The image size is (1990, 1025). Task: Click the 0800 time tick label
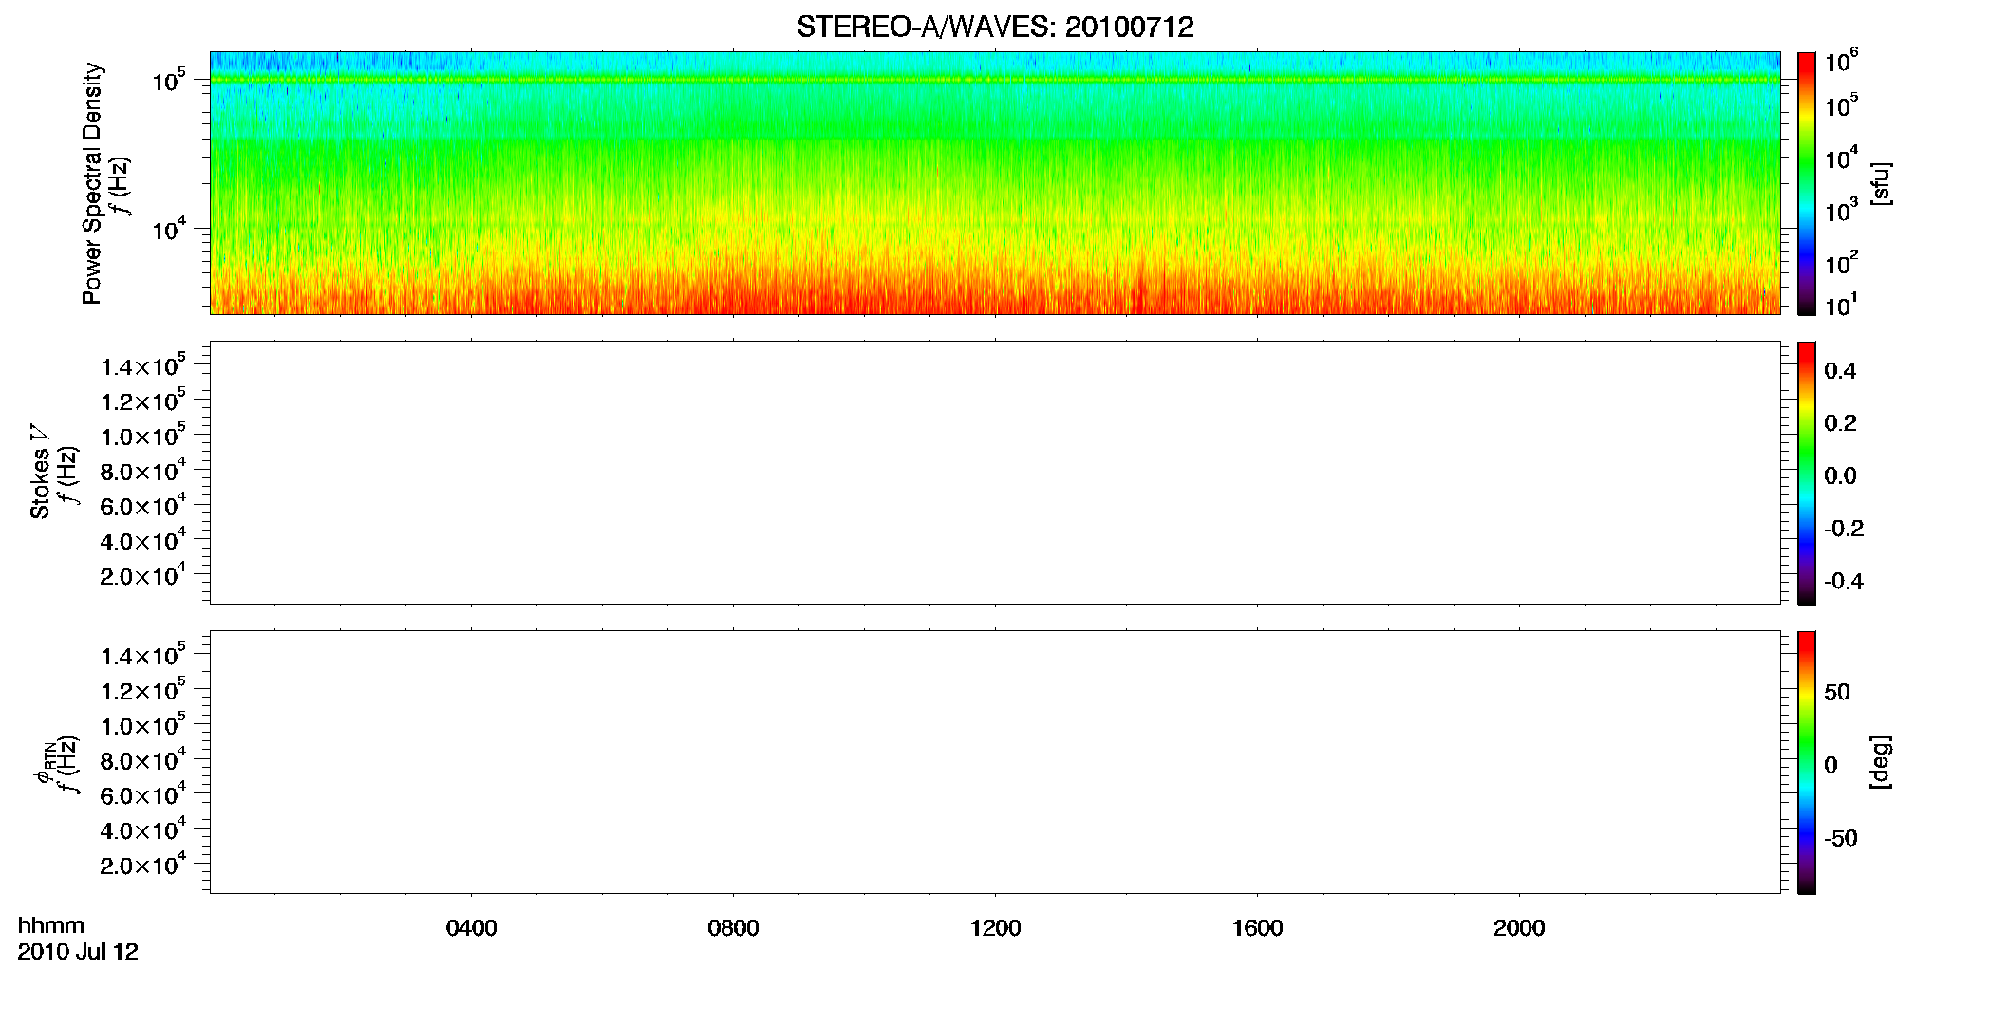point(733,928)
